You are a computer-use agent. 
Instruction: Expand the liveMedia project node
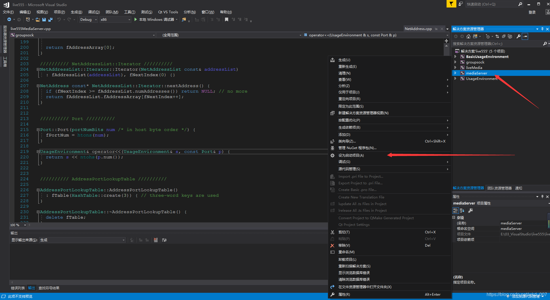pos(455,67)
